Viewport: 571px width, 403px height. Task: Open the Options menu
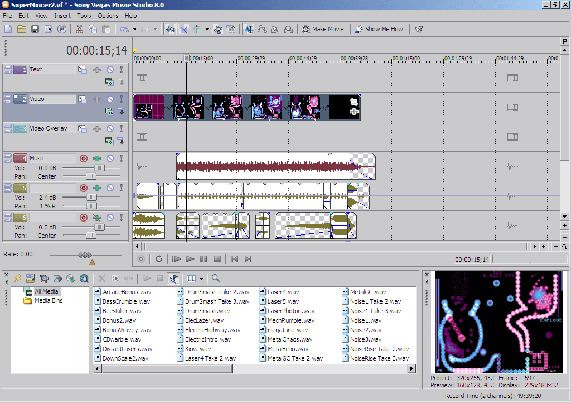click(108, 16)
